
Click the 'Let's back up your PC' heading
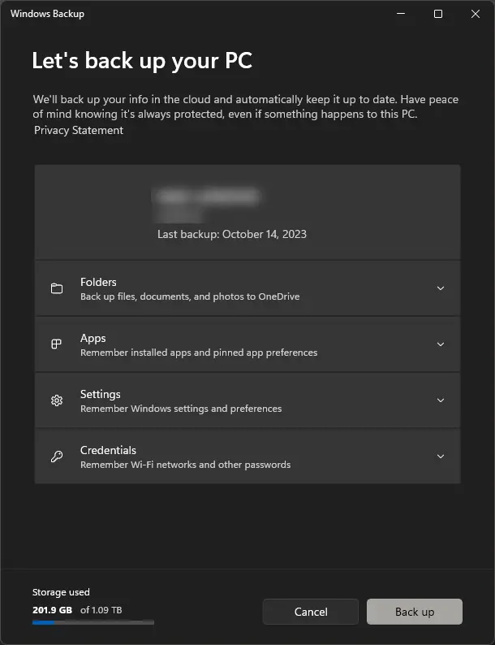[x=142, y=61]
